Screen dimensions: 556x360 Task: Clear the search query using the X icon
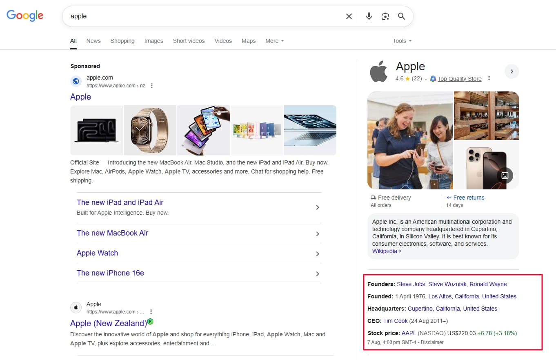click(x=349, y=16)
